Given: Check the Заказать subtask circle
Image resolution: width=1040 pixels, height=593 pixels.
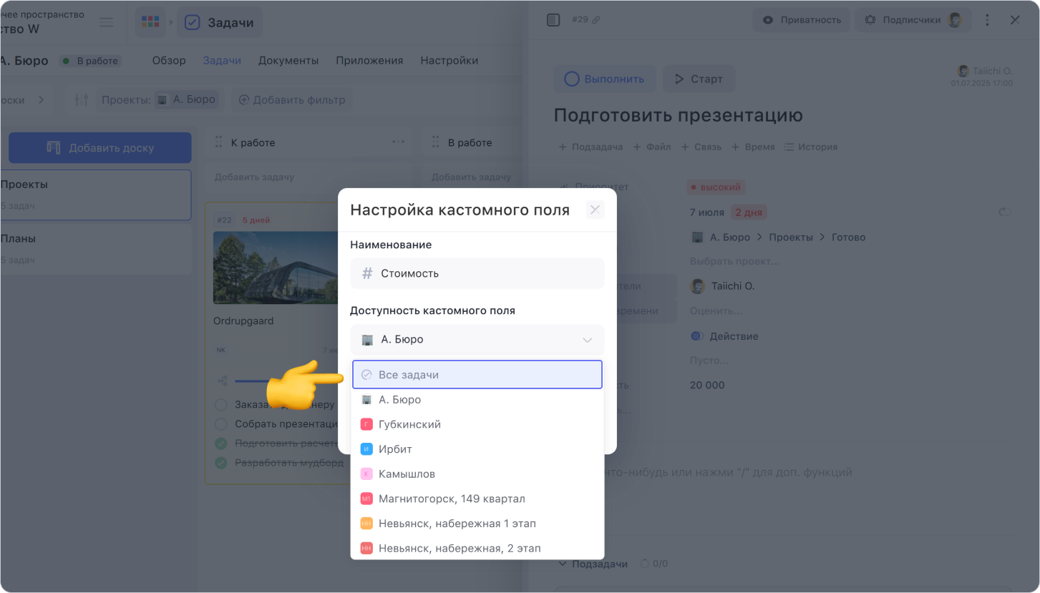Looking at the screenshot, I should coord(221,405).
